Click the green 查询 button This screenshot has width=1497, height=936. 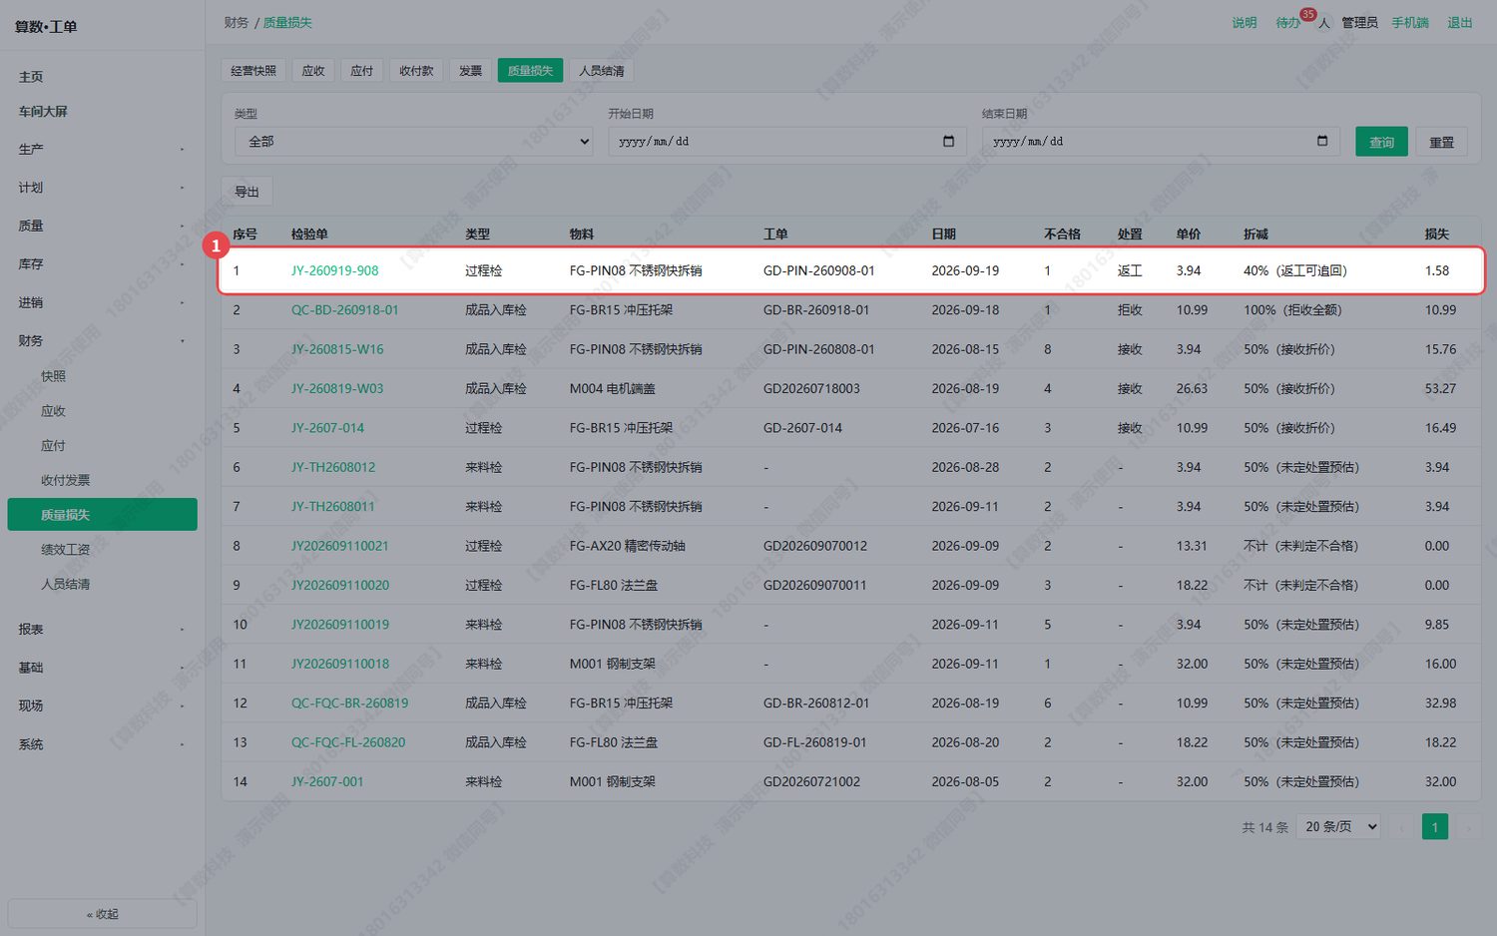pyautogui.click(x=1381, y=142)
